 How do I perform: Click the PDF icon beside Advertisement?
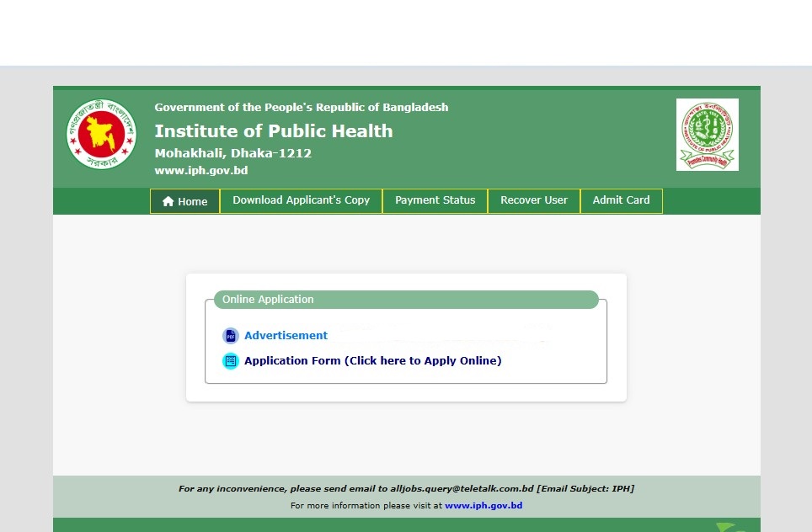[x=231, y=336]
